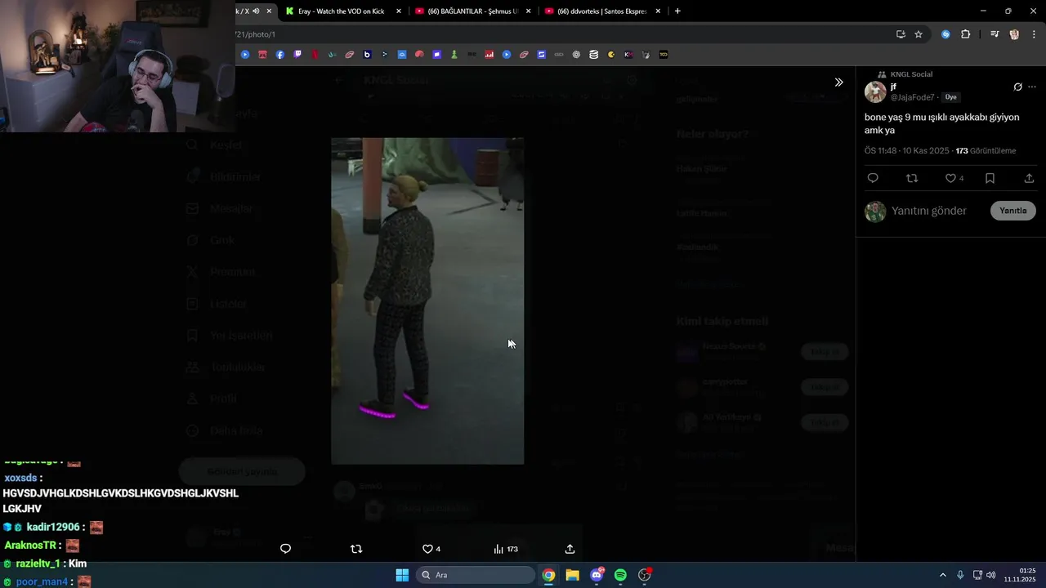Bookmark this page with the star icon
This screenshot has height=588, width=1046.
coord(919,34)
